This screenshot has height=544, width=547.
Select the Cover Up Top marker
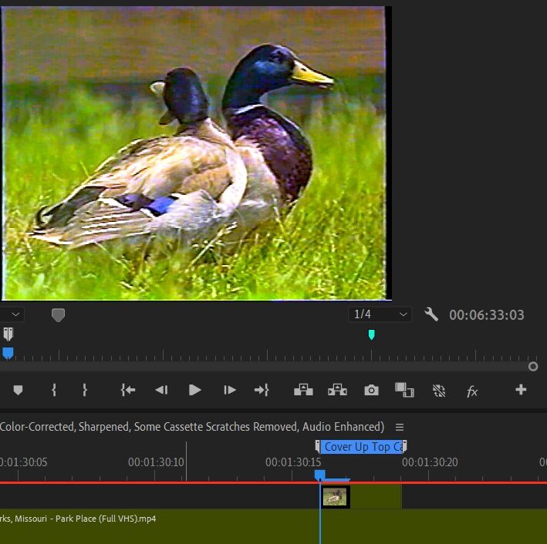(361, 447)
